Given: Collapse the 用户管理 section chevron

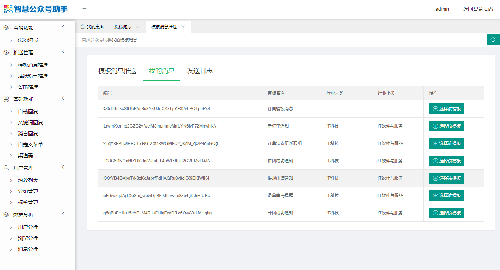Looking at the screenshot, I should pyautogui.click(x=63, y=167).
